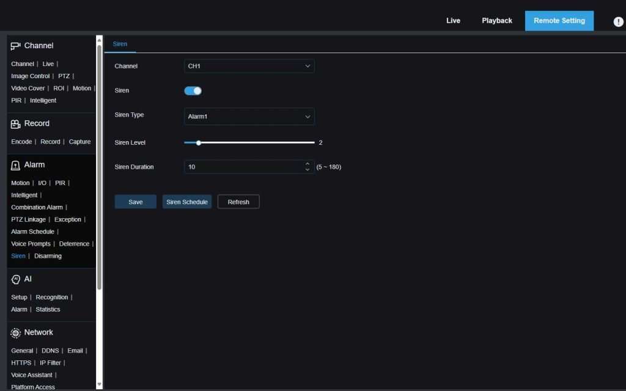
Task: Go to the Playback tab
Action: 496,21
